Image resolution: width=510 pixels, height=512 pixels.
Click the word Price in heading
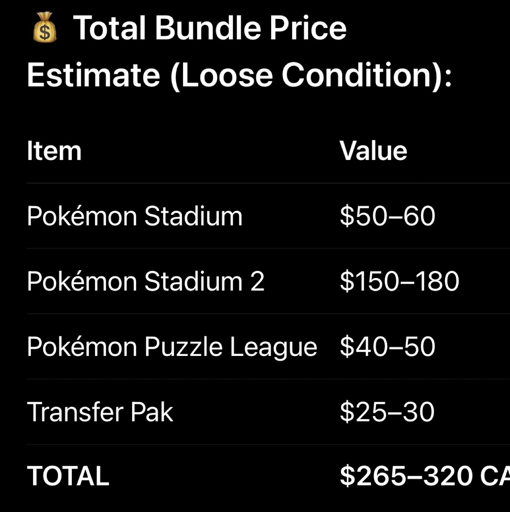307,28
